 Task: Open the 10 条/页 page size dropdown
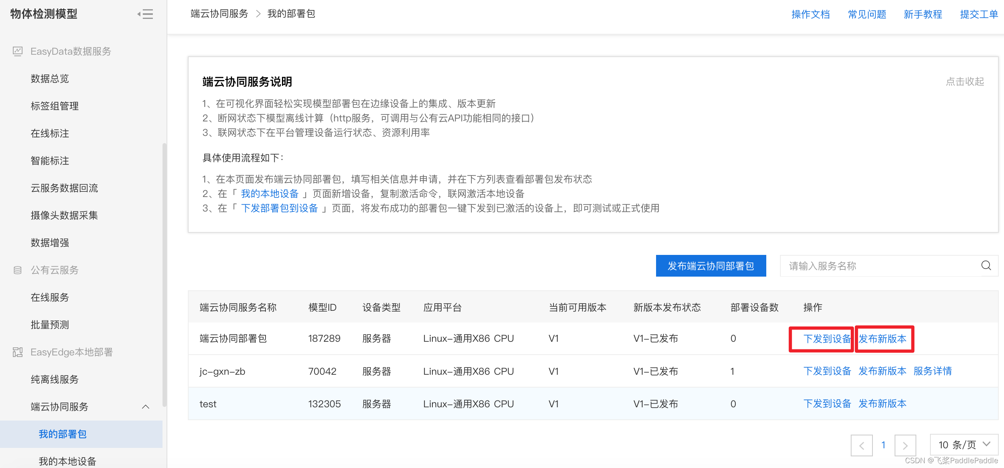(x=964, y=445)
